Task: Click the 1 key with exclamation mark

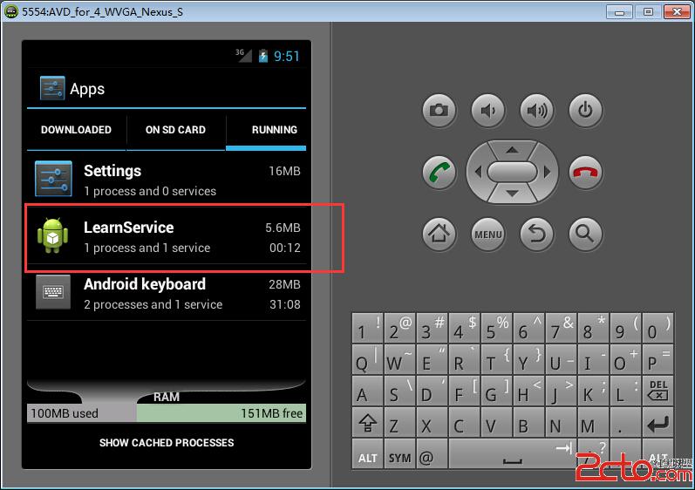Action: coord(367,328)
